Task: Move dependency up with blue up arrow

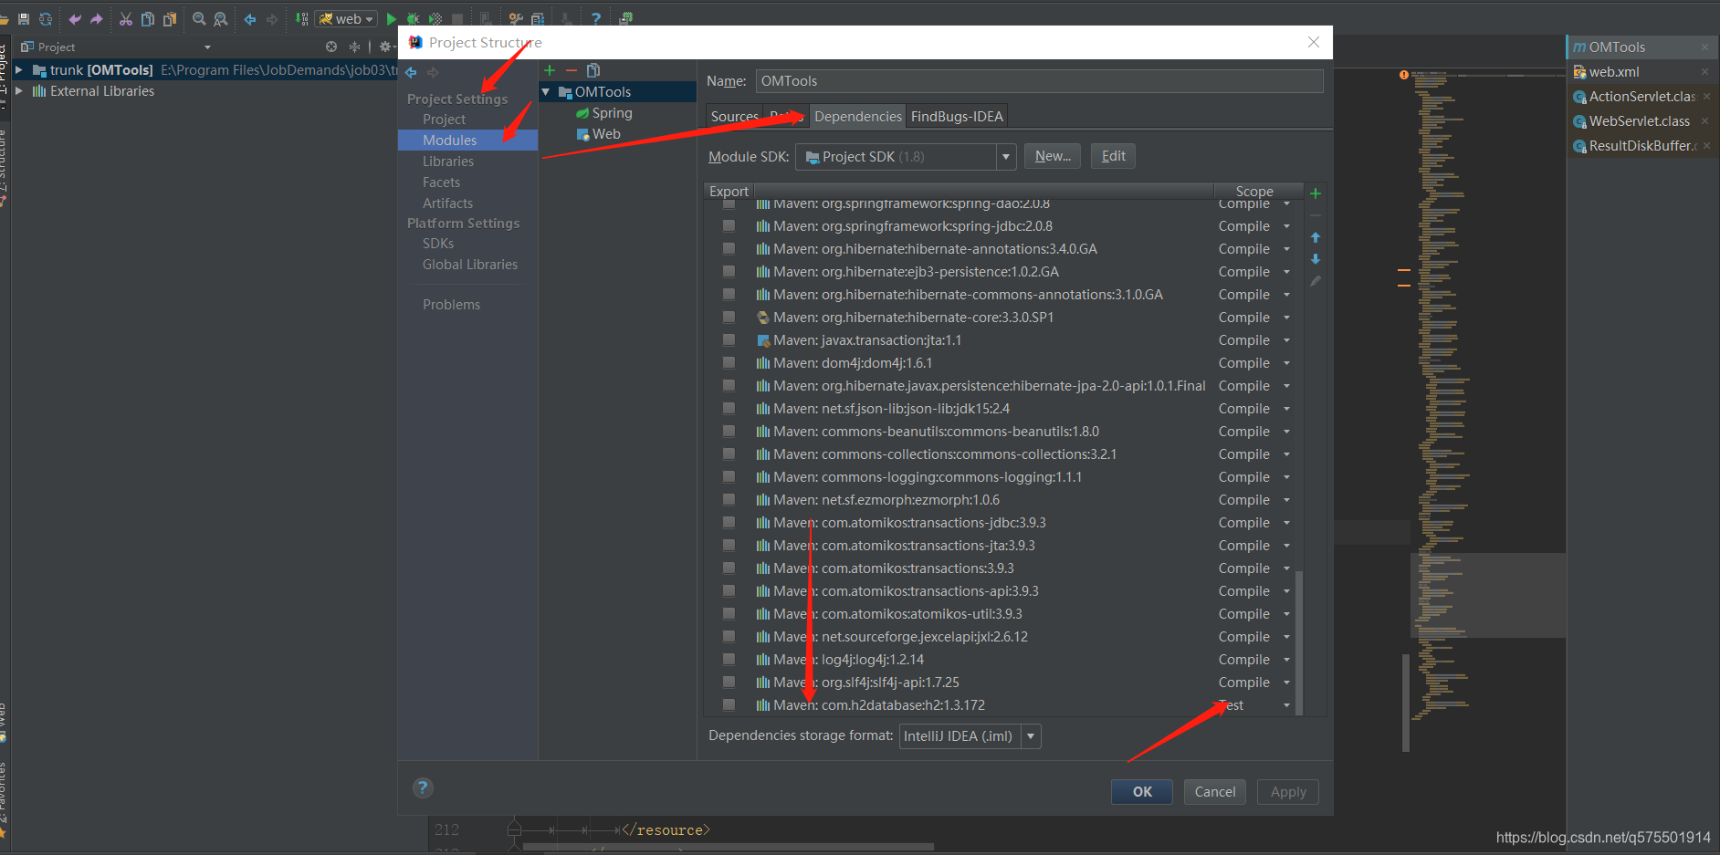Action: pyautogui.click(x=1316, y=237)
